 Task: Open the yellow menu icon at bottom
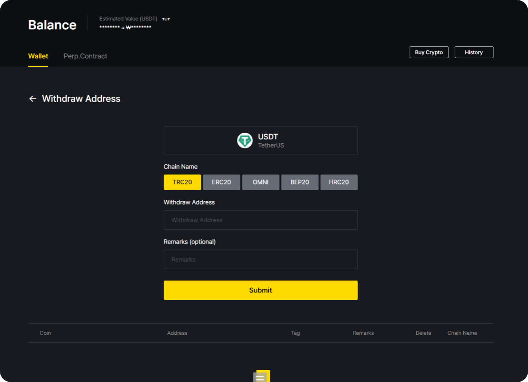click(x=261, y=376)
